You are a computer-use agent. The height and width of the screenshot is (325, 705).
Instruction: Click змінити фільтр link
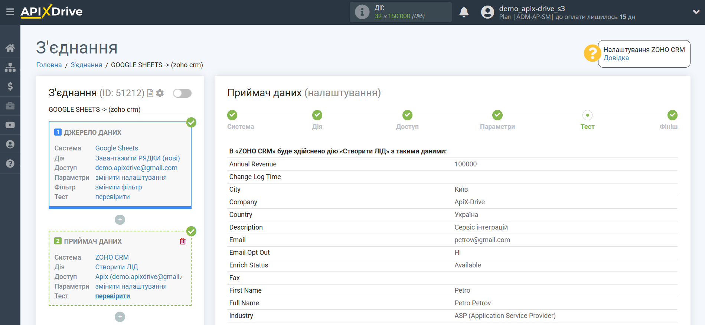(x=118, y=187)
